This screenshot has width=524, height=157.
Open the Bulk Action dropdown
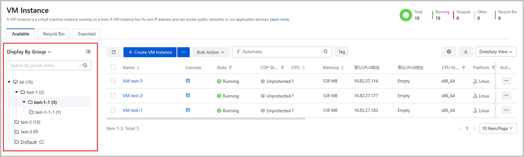tap(210, 52)
